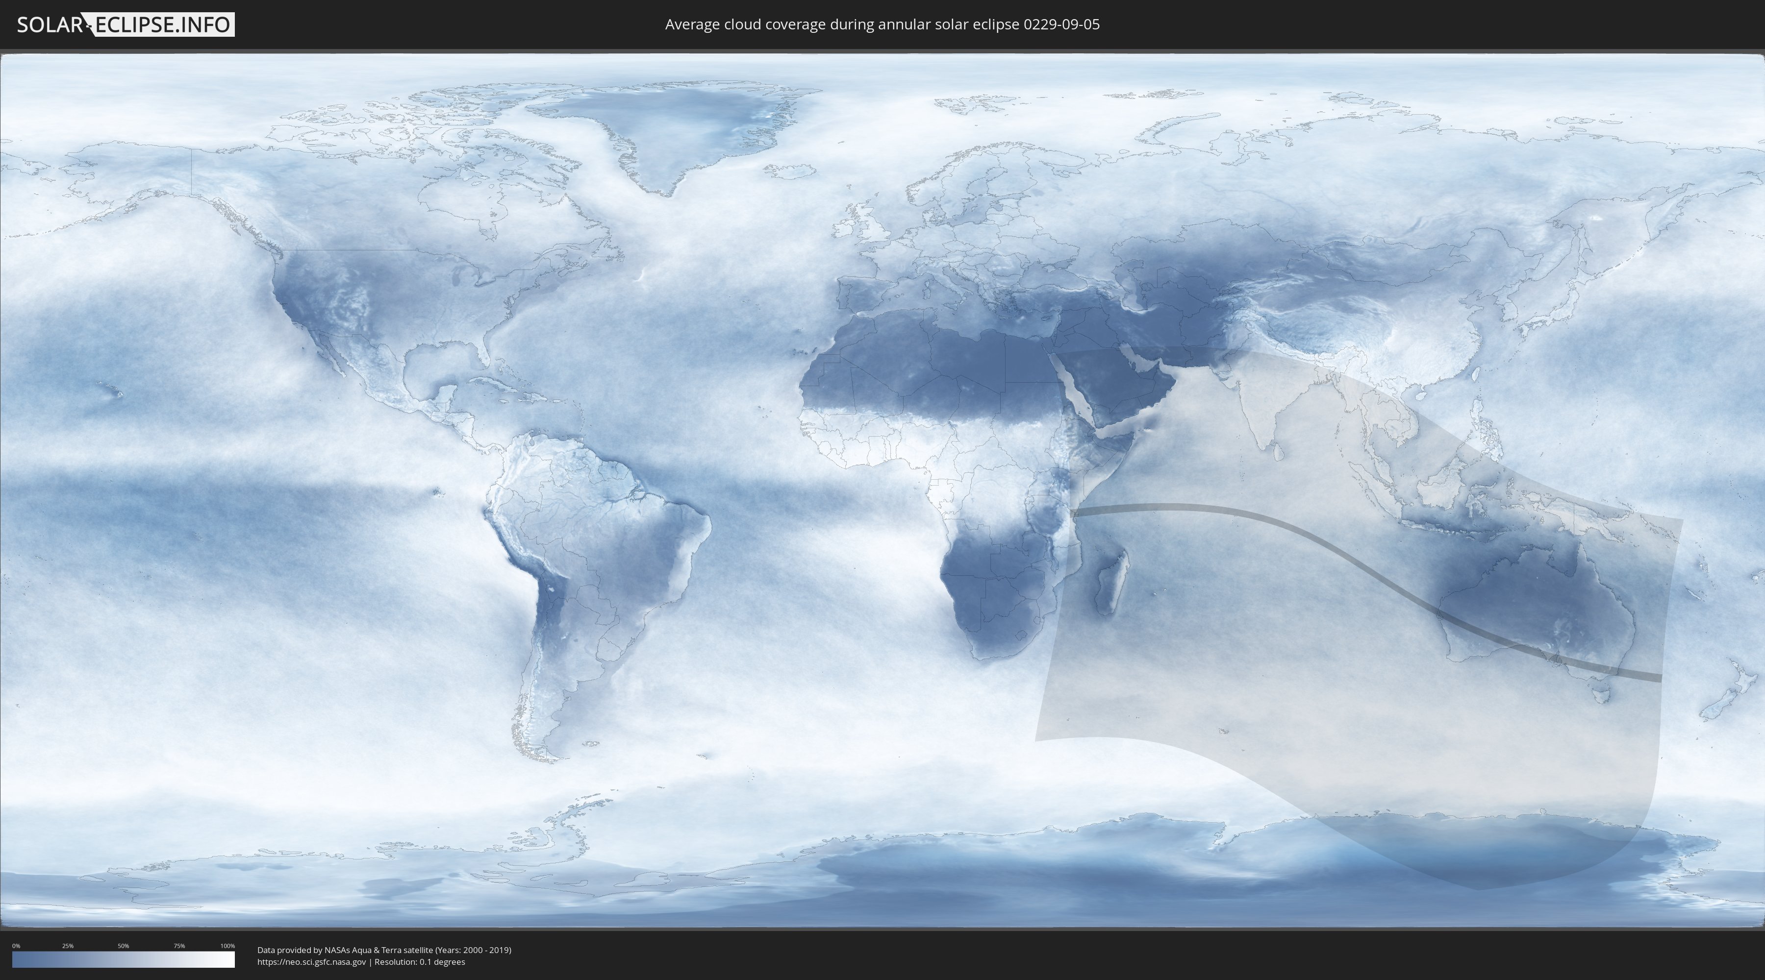1765x980 pixels.
Task: Click the 0% legend label
Action: [16, 946]
